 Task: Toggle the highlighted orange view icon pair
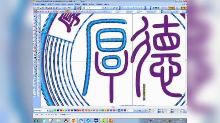click(67, 12)
